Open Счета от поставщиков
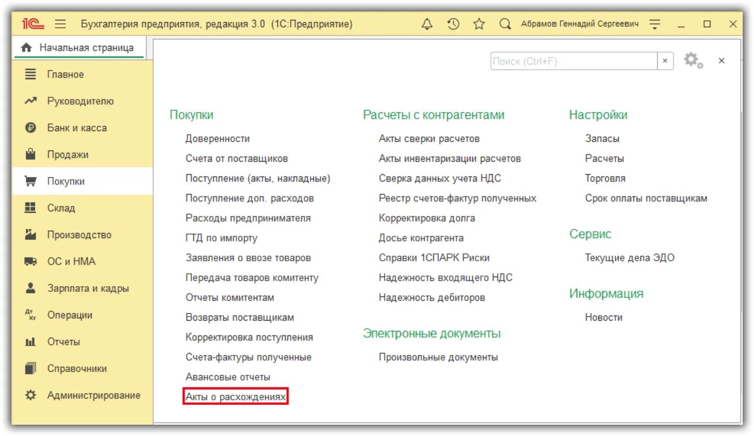Screen dimensions: 754x436 pos(237,158)
